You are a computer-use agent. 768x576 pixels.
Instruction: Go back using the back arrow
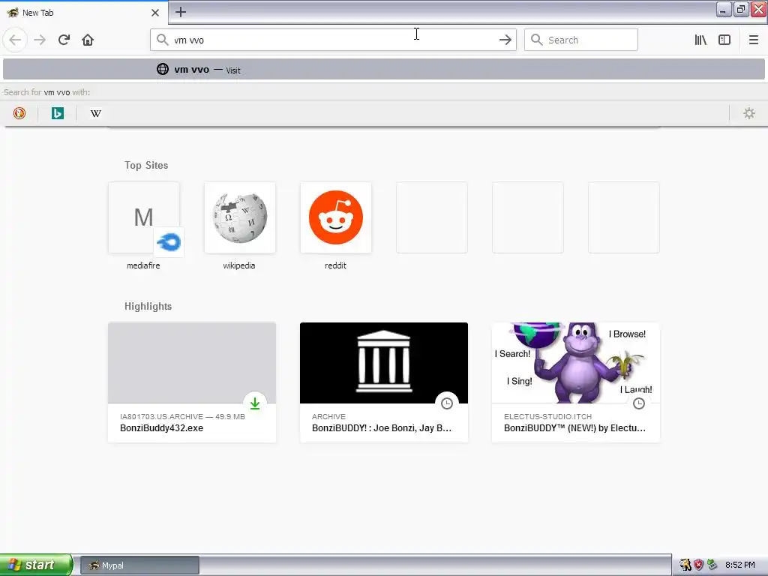coord(15,40)
